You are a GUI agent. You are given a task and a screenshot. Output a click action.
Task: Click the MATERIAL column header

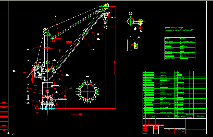[x=181, y=116]
